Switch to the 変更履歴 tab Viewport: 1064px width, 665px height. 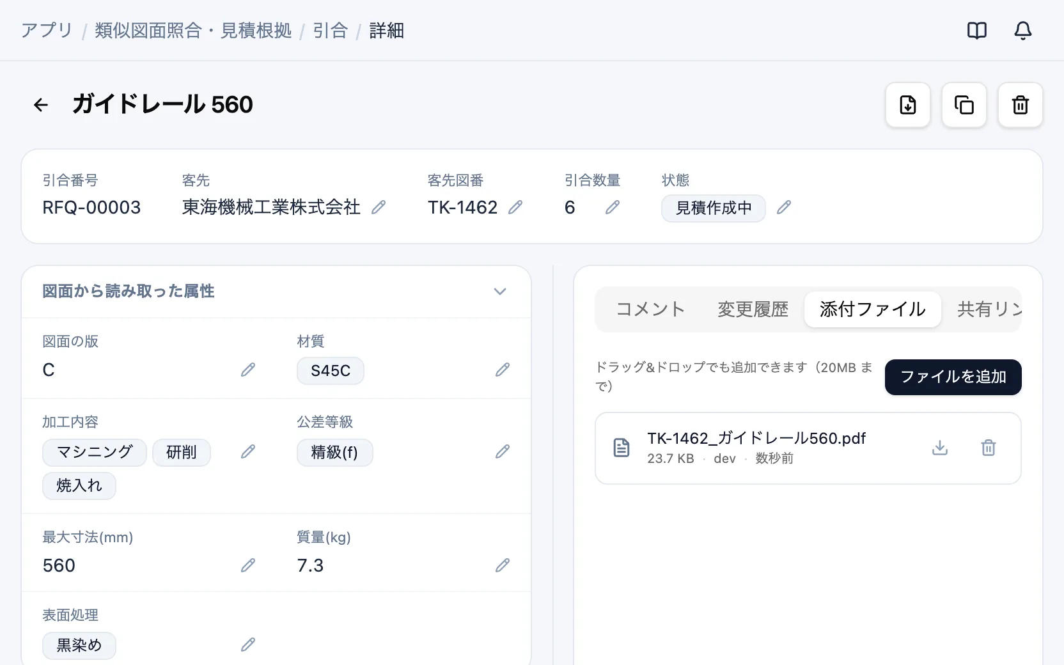753,309
